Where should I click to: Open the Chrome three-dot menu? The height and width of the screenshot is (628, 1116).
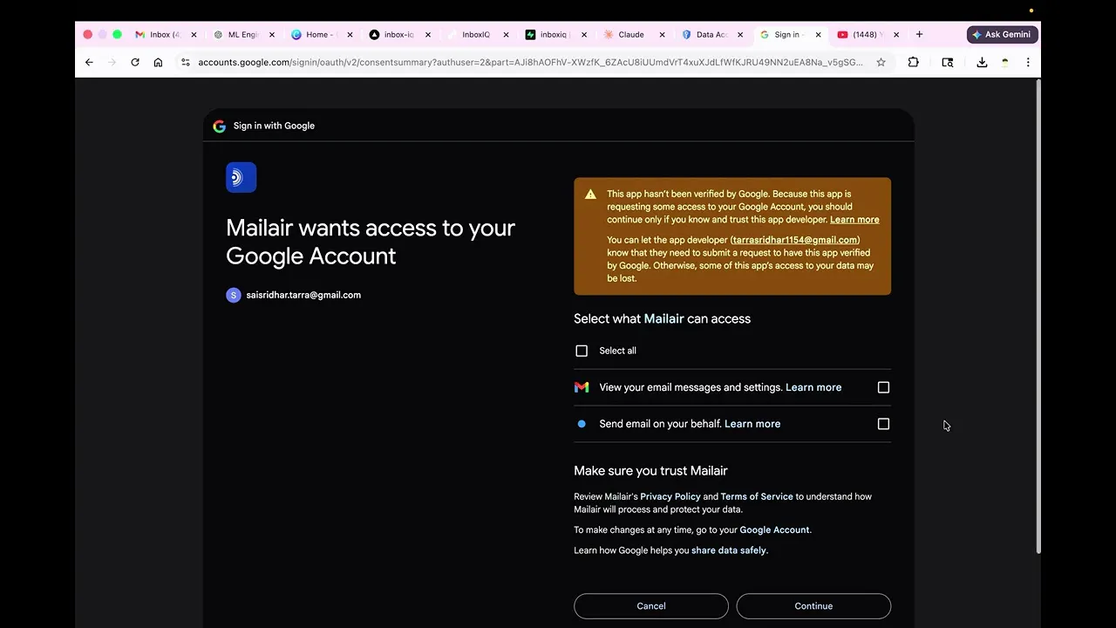[x=1028, y=62]
